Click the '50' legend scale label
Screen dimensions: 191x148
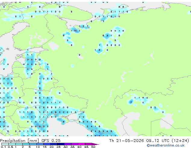93,147
